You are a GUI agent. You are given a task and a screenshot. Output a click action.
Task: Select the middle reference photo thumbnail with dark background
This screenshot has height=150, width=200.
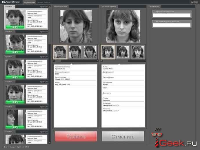click(x=123, y=52)
